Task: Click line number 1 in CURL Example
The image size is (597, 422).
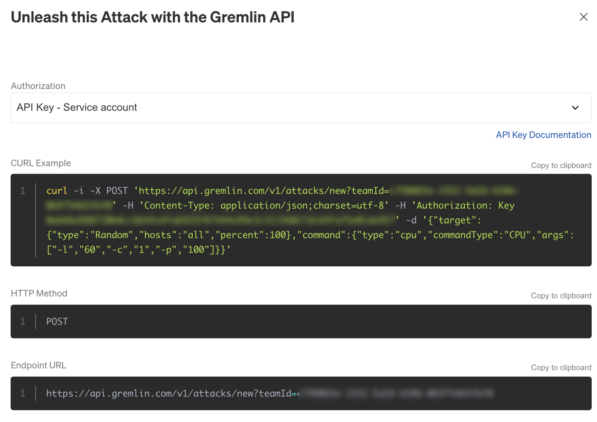Action: 23,191
